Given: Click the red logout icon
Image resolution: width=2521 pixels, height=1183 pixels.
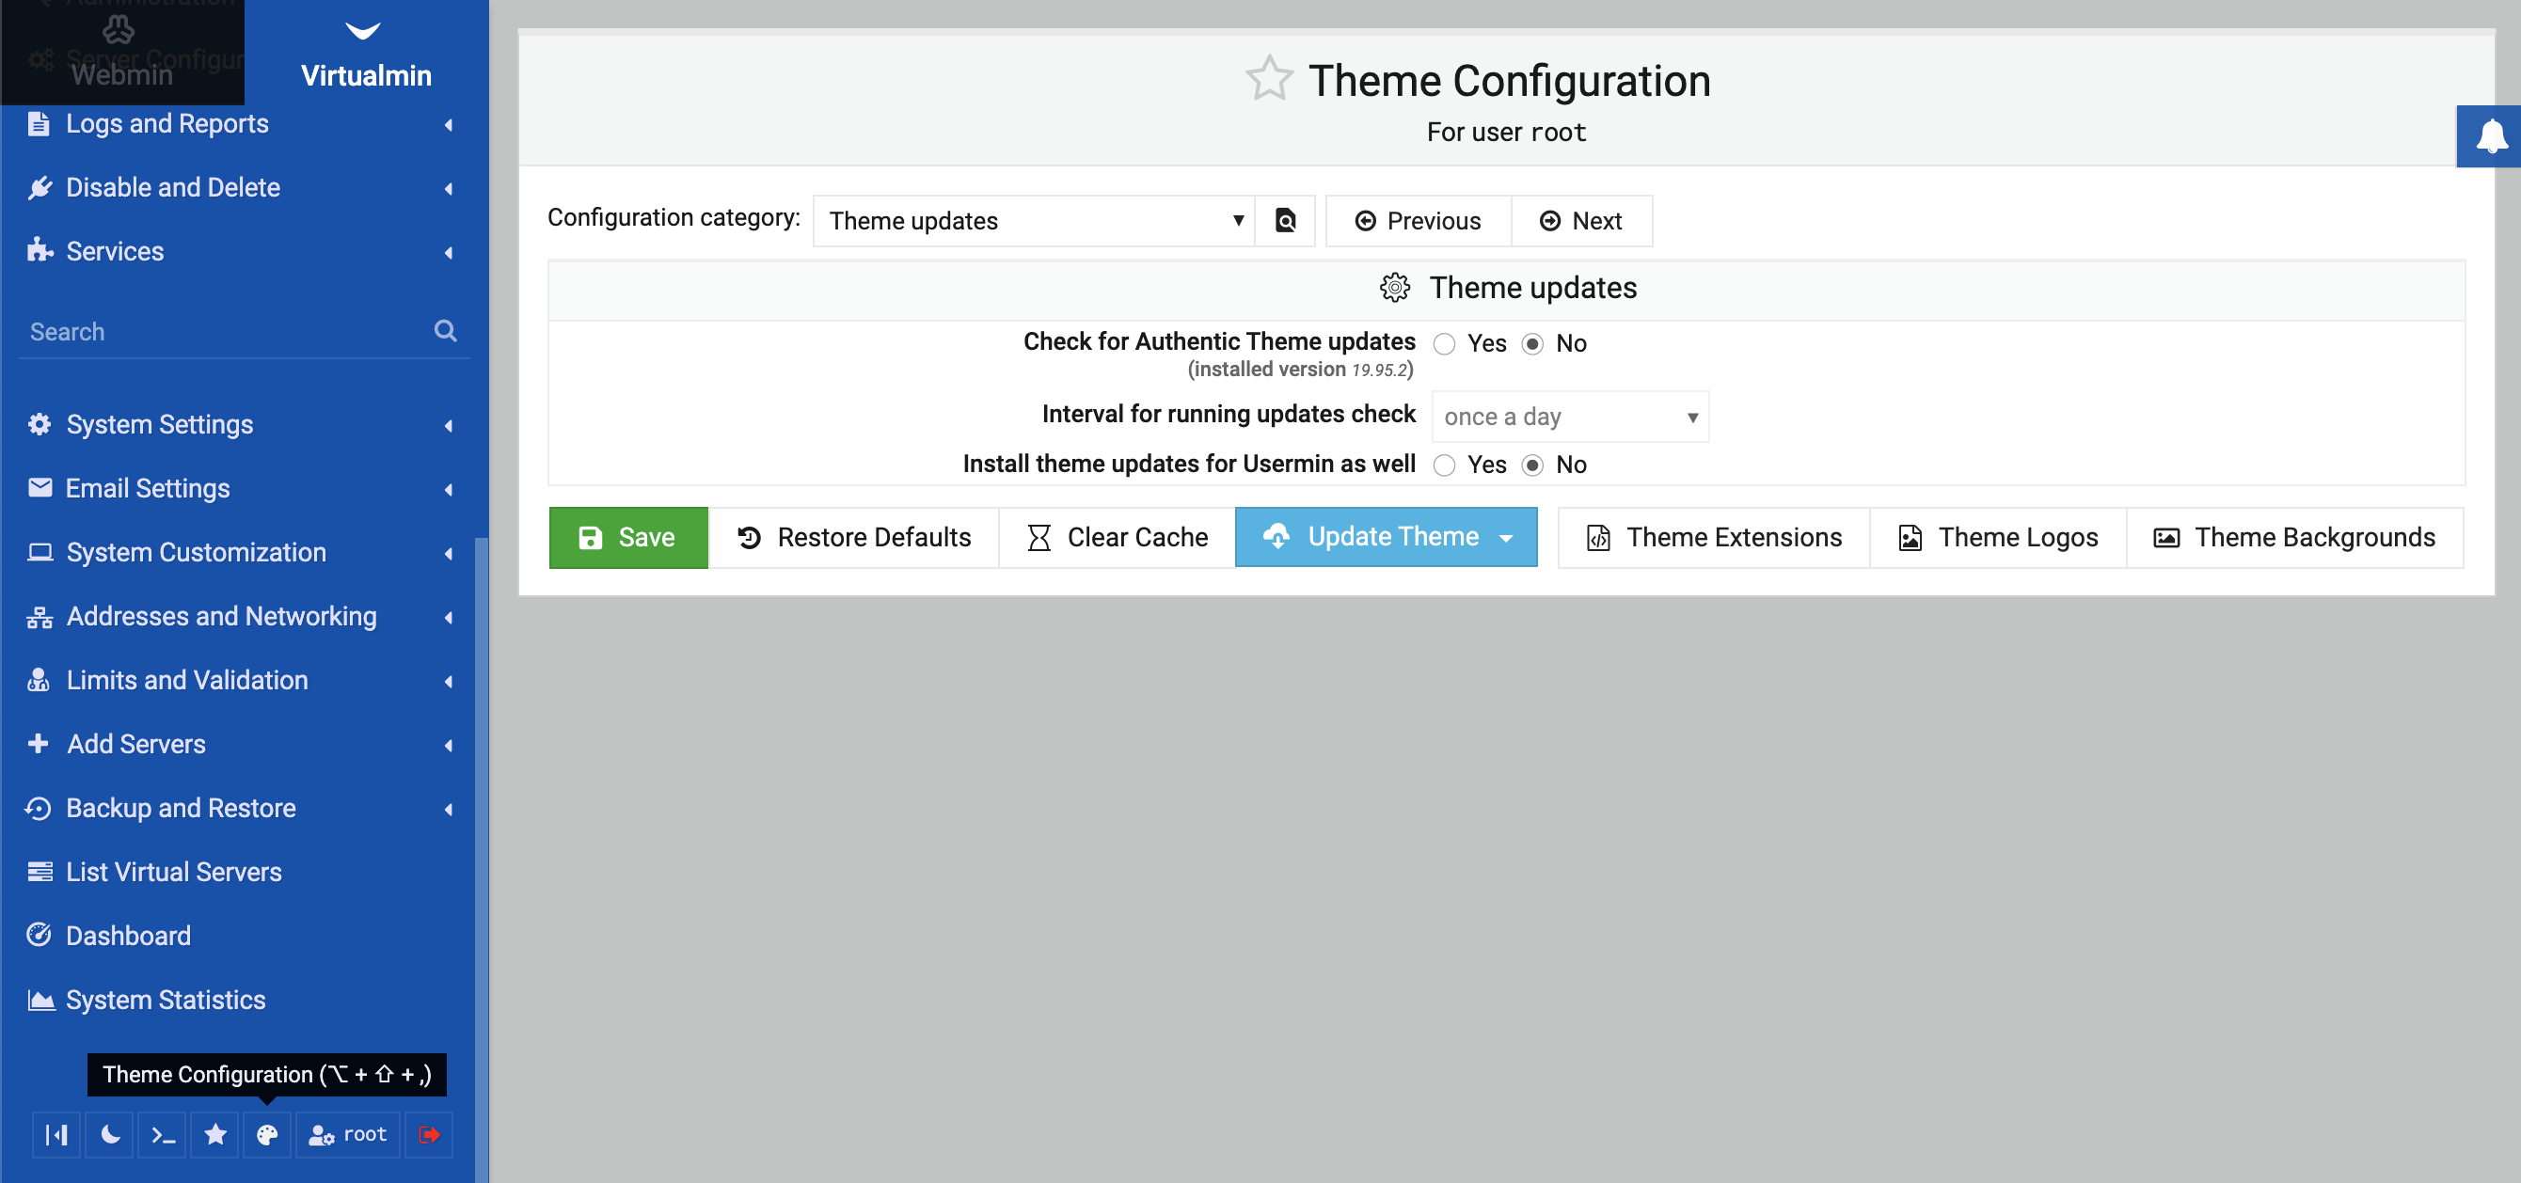Looking at the screenshot, I should tap(429, 1134).
